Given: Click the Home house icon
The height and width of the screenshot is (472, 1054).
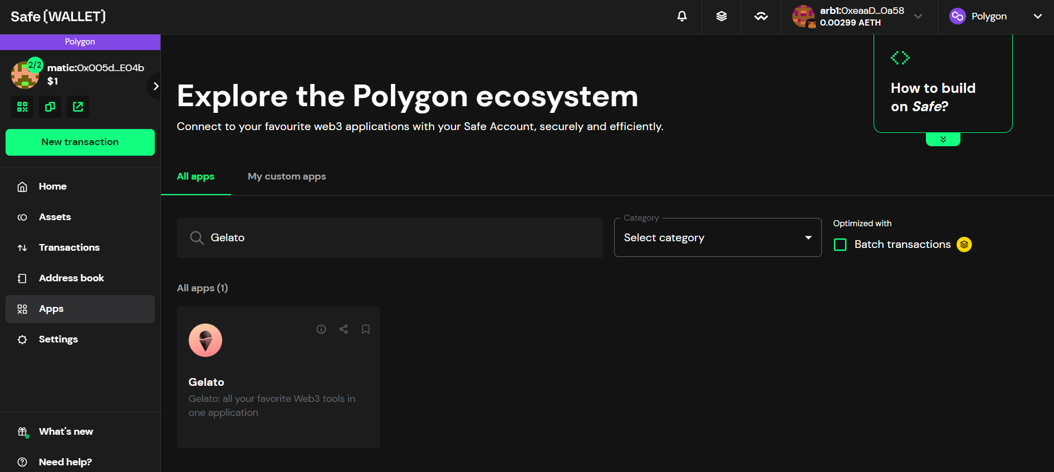Looking at the screenshot, I should click(x=22, y=187).
